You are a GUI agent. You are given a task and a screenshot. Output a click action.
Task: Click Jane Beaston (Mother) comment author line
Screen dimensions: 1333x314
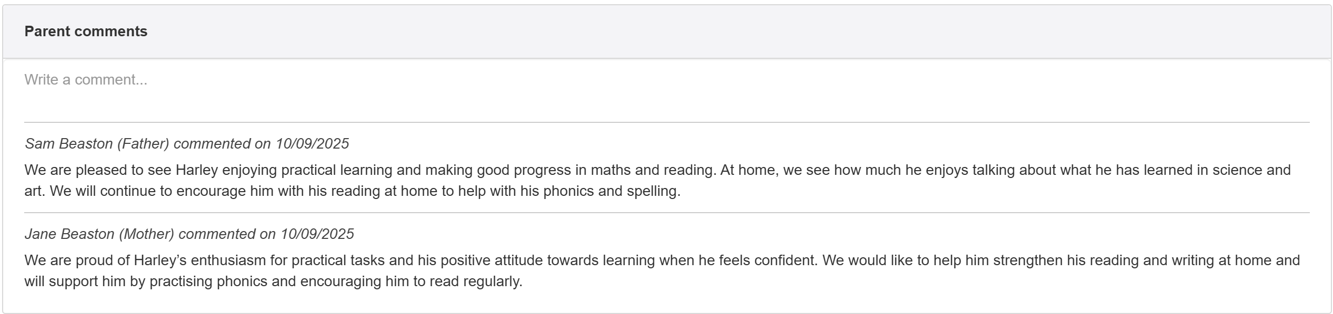click(189, 234)
